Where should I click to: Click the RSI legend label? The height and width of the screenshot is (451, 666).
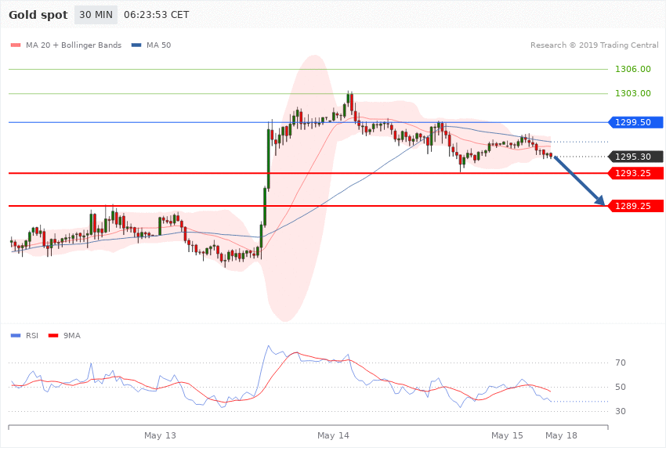point(32,336)
